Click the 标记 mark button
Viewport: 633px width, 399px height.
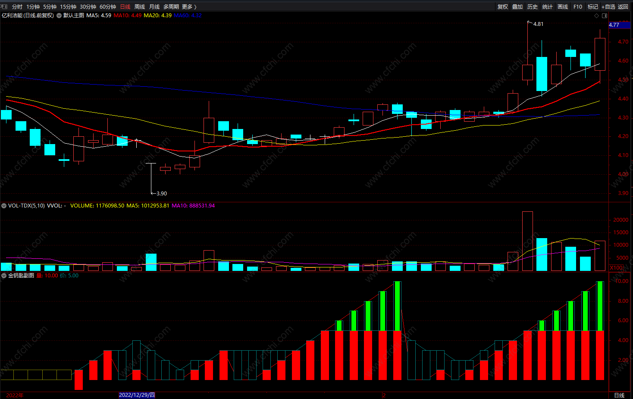[x=593, y=7]
